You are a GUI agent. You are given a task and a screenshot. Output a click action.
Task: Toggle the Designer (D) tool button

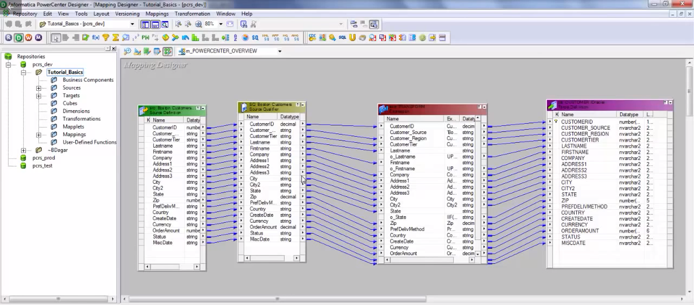18,37
